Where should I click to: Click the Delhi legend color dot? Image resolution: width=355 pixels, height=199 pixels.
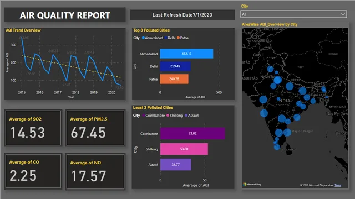click(166, 38)
